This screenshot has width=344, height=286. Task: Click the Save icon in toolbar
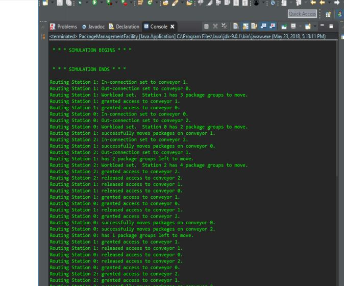coord(60,3)
